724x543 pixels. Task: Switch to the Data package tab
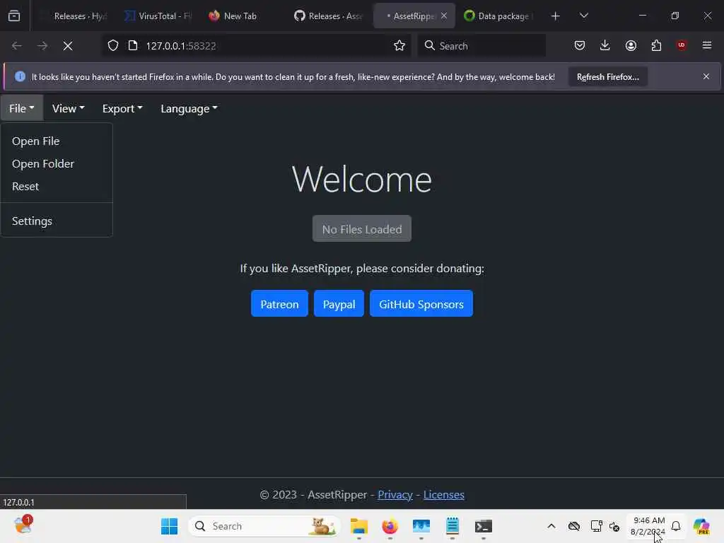click(500, 16)
